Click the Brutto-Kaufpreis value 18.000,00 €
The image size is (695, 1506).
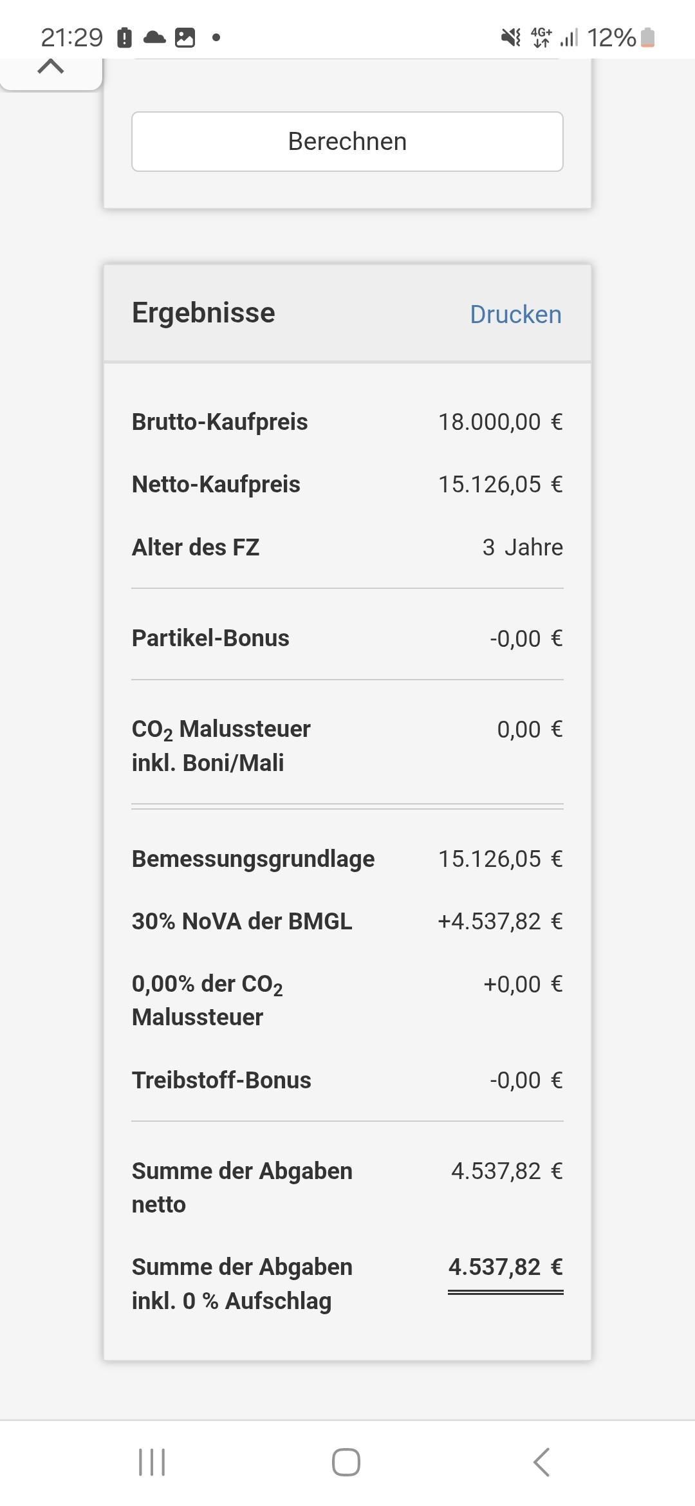click(500, 422)
